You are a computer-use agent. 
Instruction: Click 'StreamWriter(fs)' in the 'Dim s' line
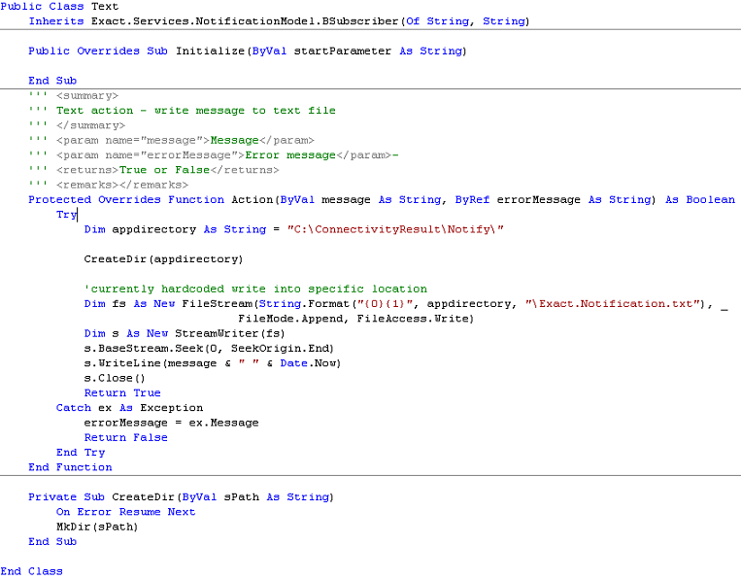click(230, 333)
